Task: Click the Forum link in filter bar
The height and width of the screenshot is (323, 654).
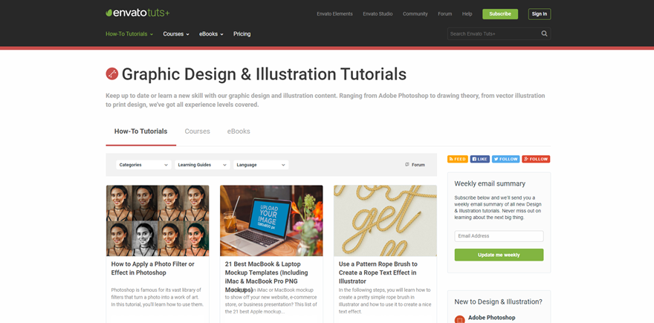Action: point(415,165)
